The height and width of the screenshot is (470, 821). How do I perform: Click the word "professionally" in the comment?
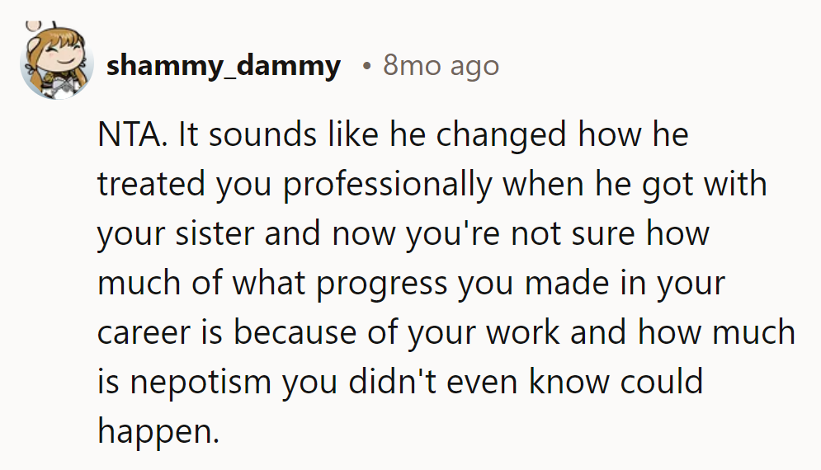[386, 185]
